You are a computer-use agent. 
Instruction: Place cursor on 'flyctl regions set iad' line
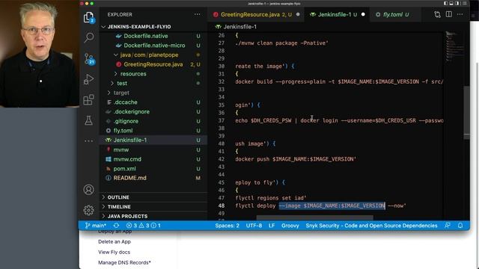point(271,198)
